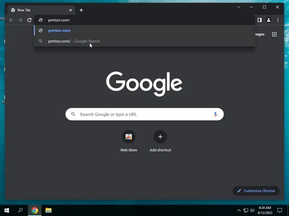Open Chrome's three-dot menu
Viewport: 289px width, 216px height.
coord(278,20)
